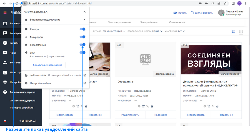This screenshot has height=133, width=250.
Task: Click the camera icon in the address bar
Action: tap(200, 3)
